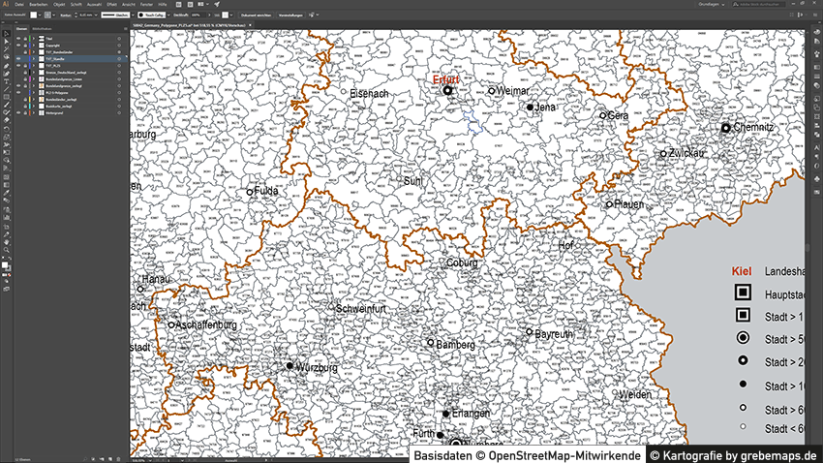Click the fill color swatch in control bar

33,15
